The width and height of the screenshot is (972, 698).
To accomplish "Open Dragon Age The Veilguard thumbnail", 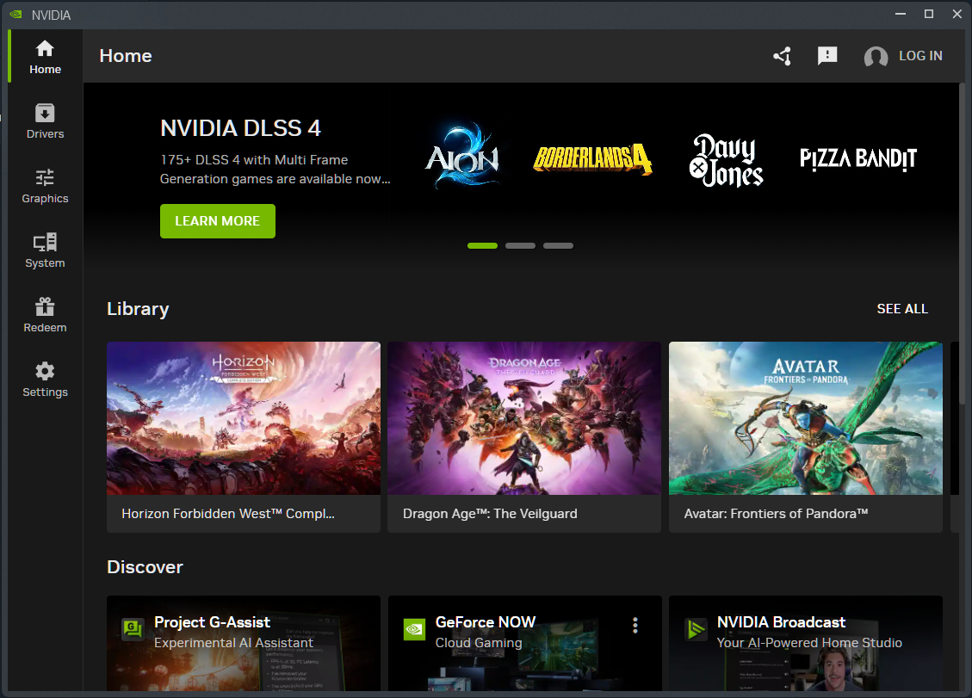I will 524,417.
